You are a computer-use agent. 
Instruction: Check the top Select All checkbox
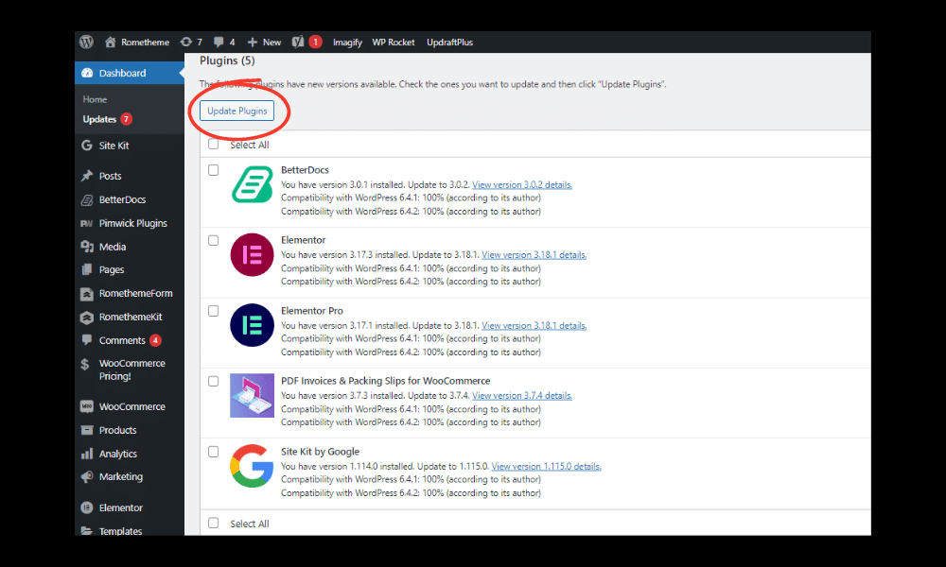(x=214, y=144)
